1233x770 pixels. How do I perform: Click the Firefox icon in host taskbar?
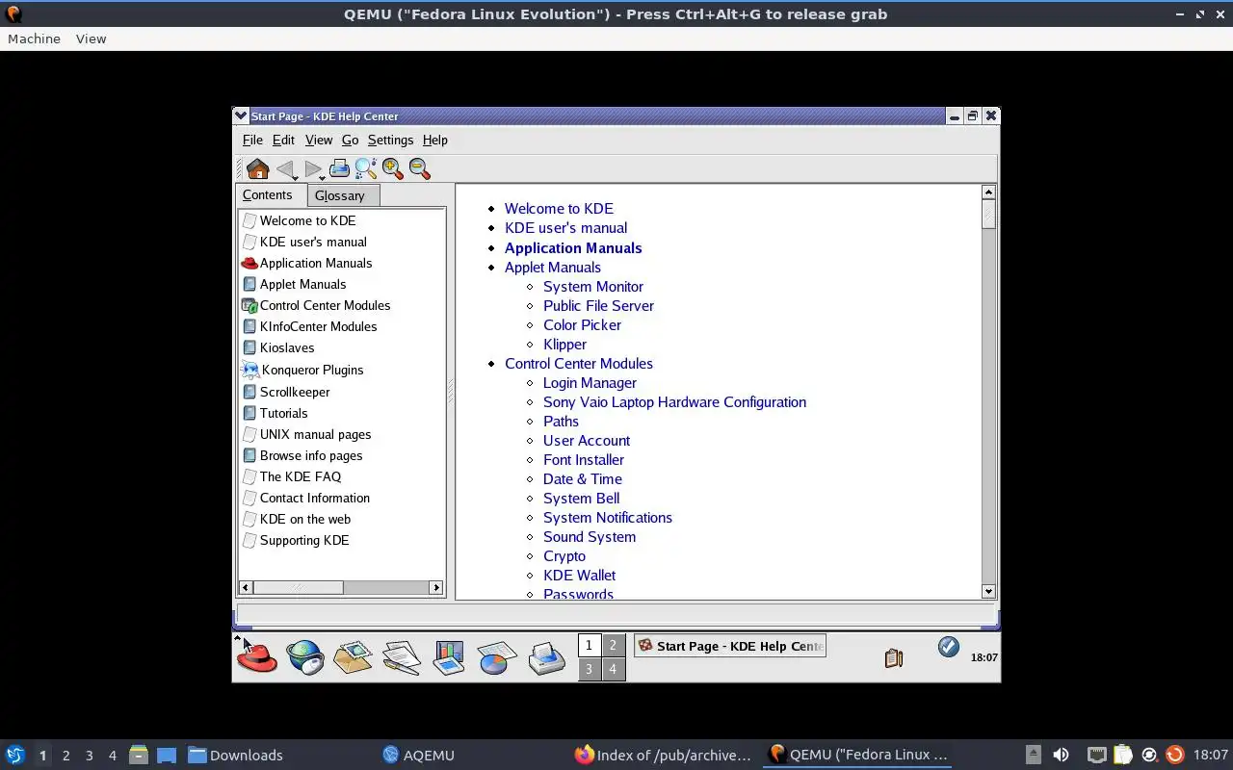pos(585,755)
